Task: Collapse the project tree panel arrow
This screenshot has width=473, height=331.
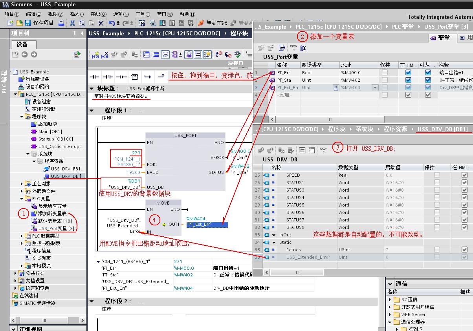Action: coord(82,33)
